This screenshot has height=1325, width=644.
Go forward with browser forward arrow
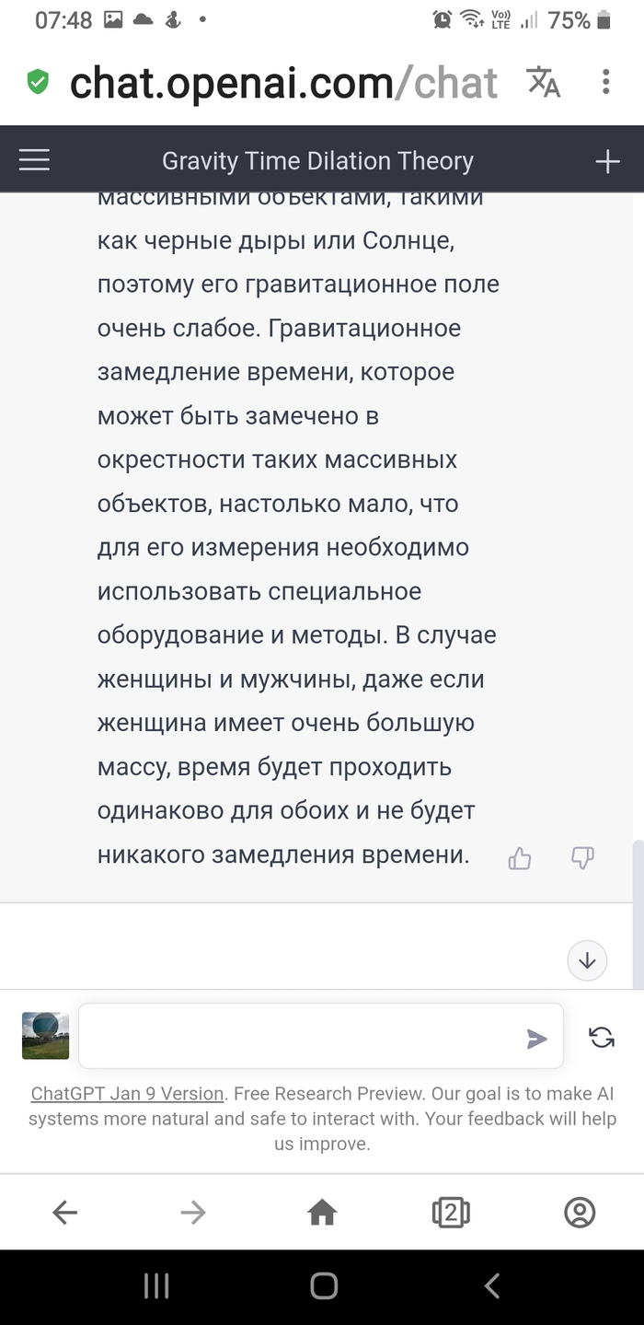point(193,1213)
